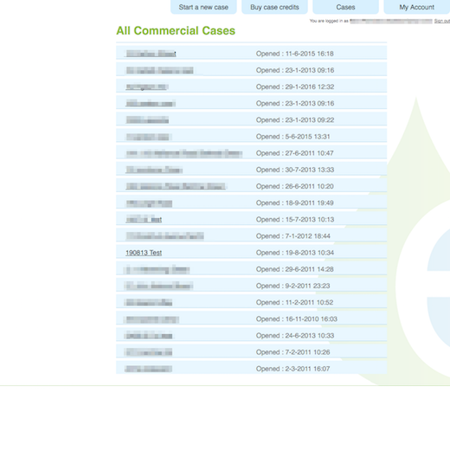Select the row opened 24-6-2013 10:33
450x457 pixels.
click(x=252, y=336)
